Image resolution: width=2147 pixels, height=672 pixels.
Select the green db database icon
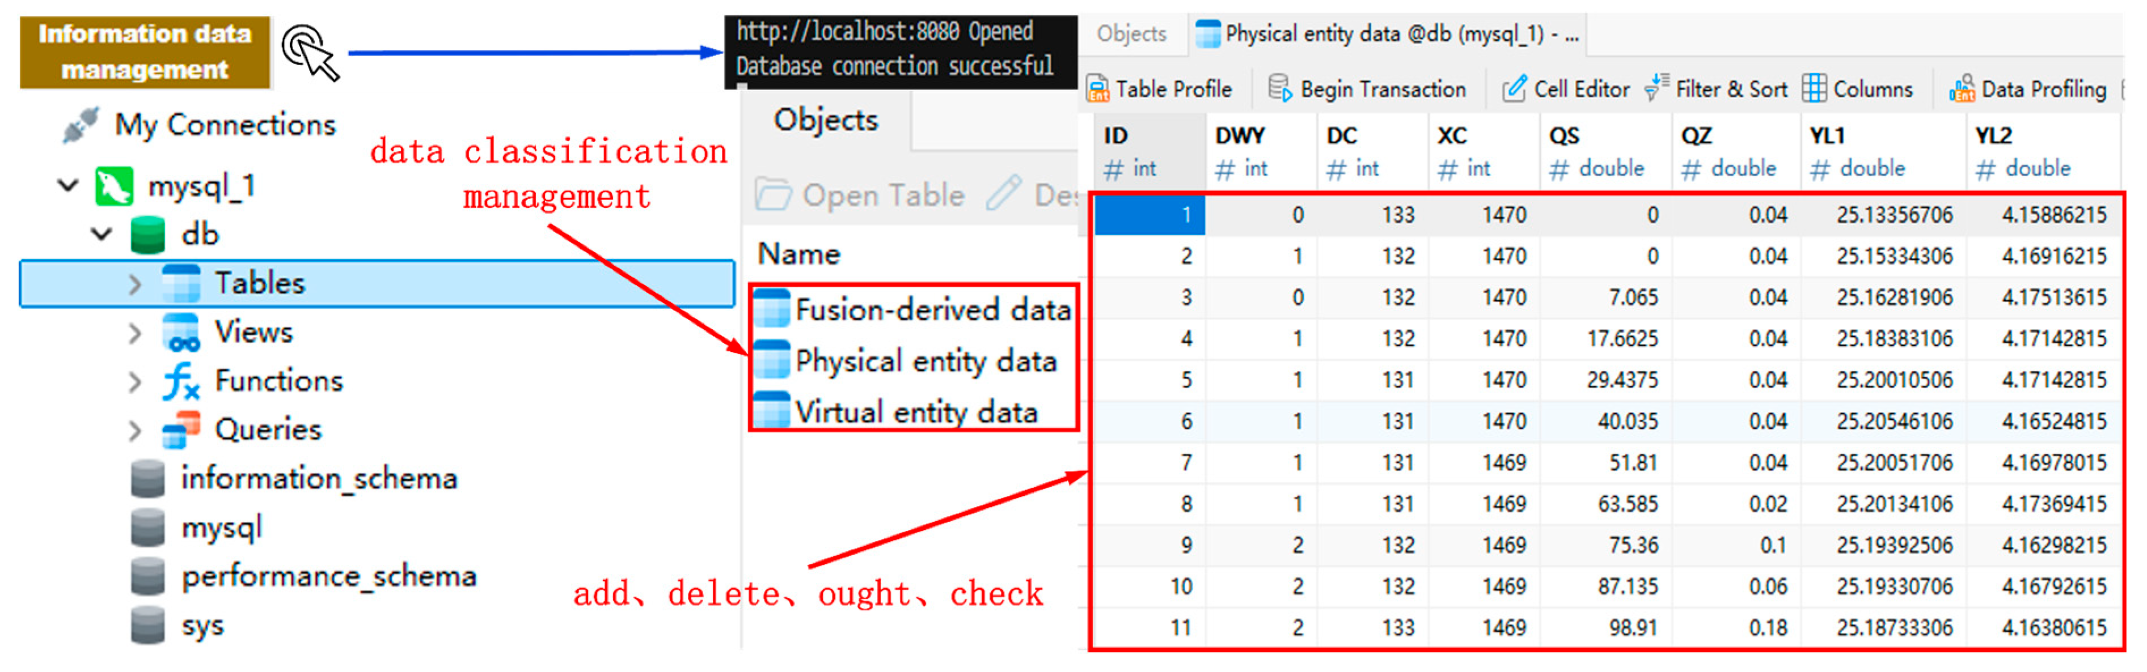click(x=147, y=235)
